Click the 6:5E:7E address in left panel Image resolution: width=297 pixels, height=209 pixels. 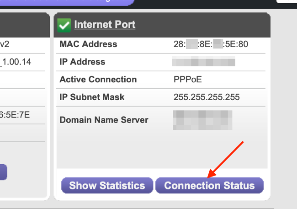point(15,114)
